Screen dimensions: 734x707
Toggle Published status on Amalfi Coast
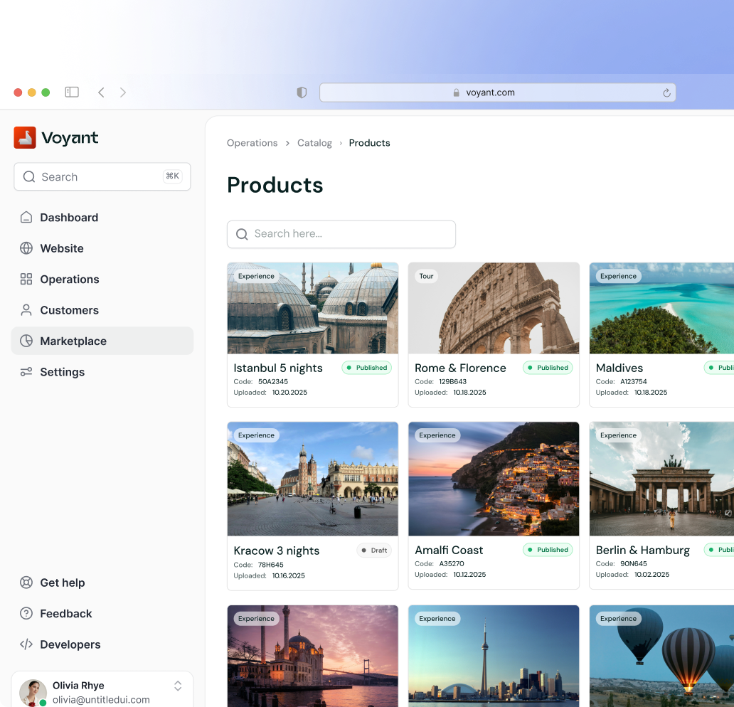pos(548,550)
